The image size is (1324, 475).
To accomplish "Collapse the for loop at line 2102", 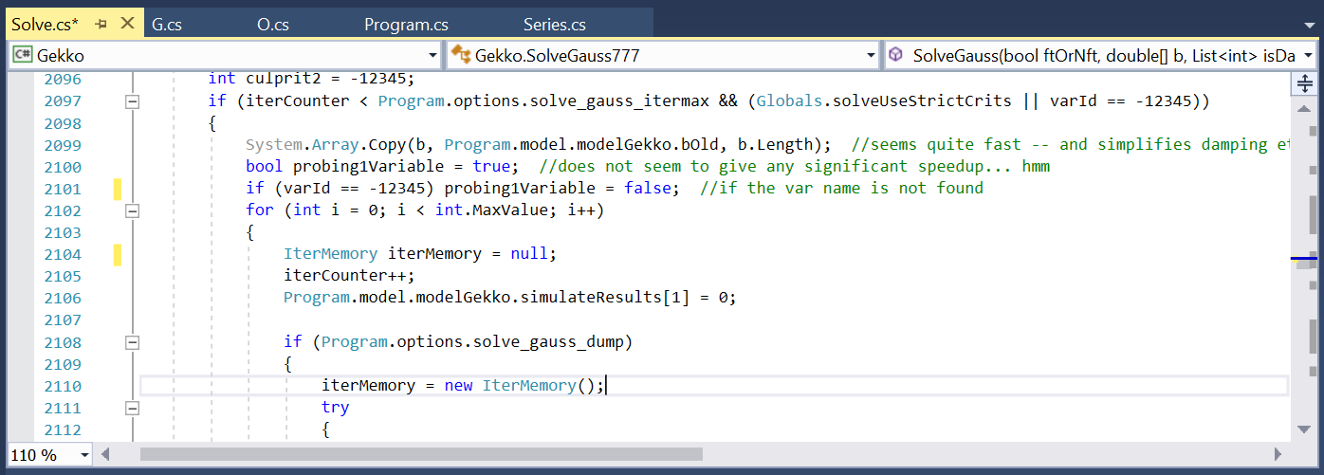I will tap(133, 210).
